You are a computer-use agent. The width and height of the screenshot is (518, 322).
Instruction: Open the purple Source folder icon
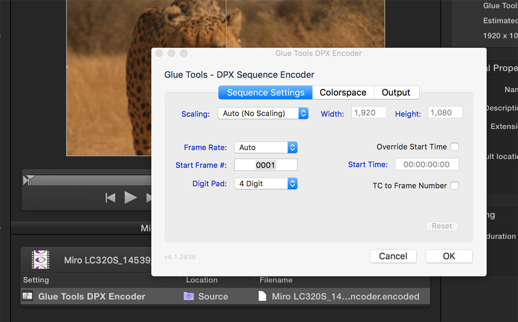click(x=189, y=296)
